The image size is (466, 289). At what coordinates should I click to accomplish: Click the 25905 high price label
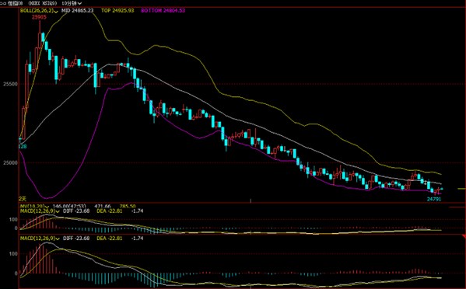(39, 17)
